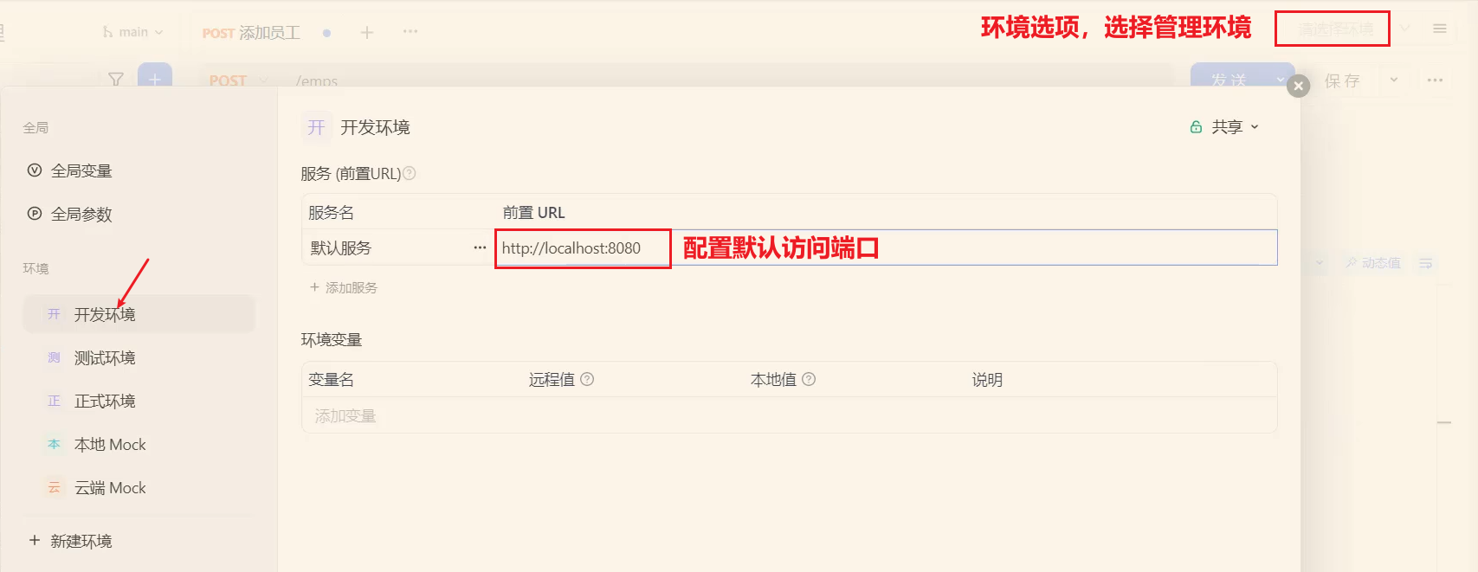Select 开发环境 in environment list
The height and width of the screenshot is (572, 1478).
[105, 314]
